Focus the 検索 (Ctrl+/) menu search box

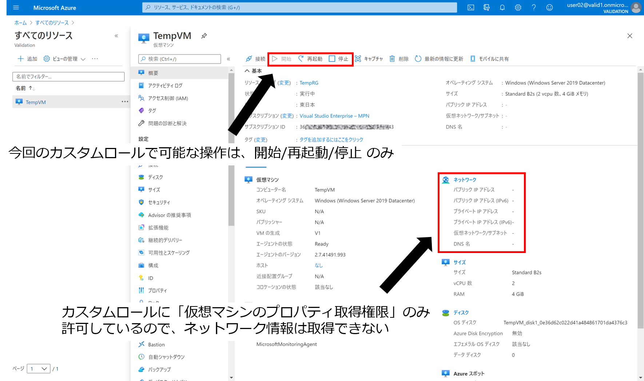tap(180, 59)
